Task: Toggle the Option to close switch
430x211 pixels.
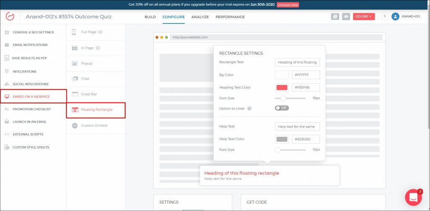Action: click(282, 108)
